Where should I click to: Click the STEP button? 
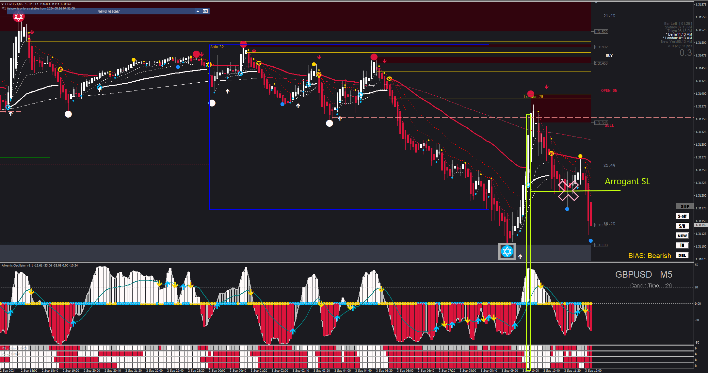coord(684,206)
